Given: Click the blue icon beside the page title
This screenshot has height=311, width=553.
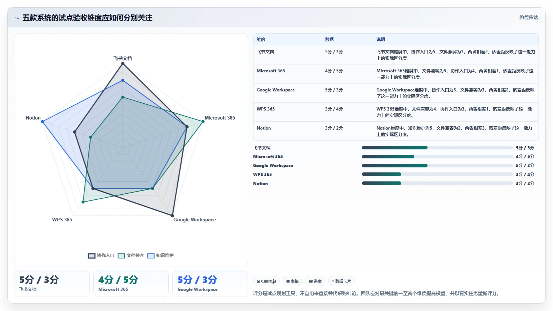Looking at the screenshot, I should (x=17, y=18).
